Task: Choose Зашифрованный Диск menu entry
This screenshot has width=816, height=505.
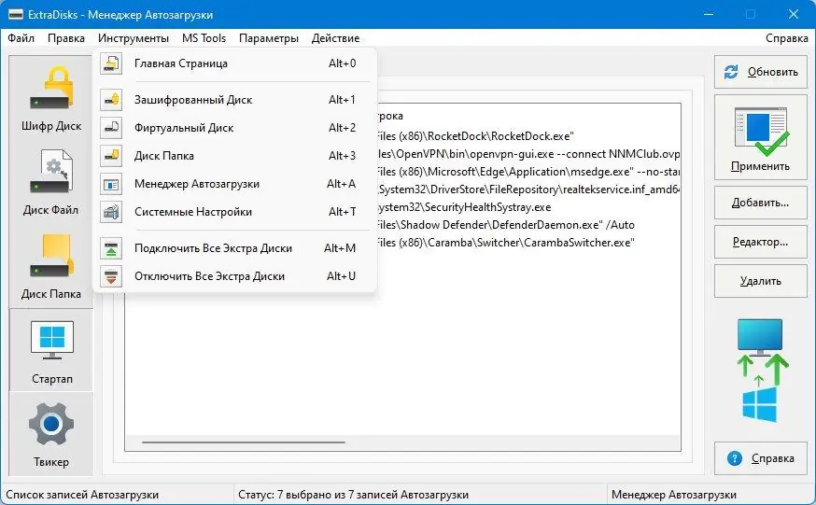Action: (234, 99)
